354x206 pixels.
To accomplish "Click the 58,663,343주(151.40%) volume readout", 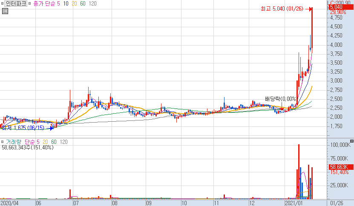I will point(28,148).
